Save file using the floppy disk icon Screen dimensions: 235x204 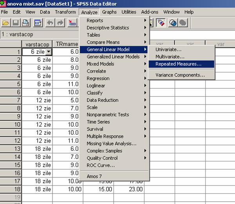pos(16,23)
